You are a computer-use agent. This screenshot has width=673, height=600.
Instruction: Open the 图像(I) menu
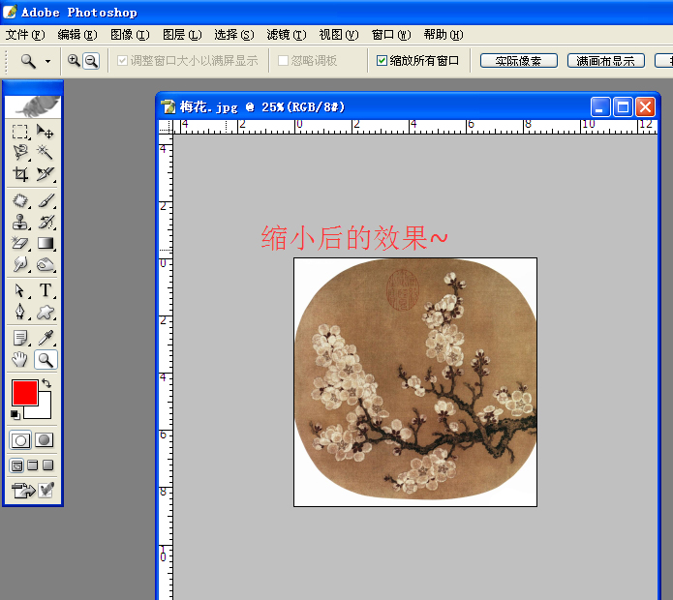[x=130, y=35]
